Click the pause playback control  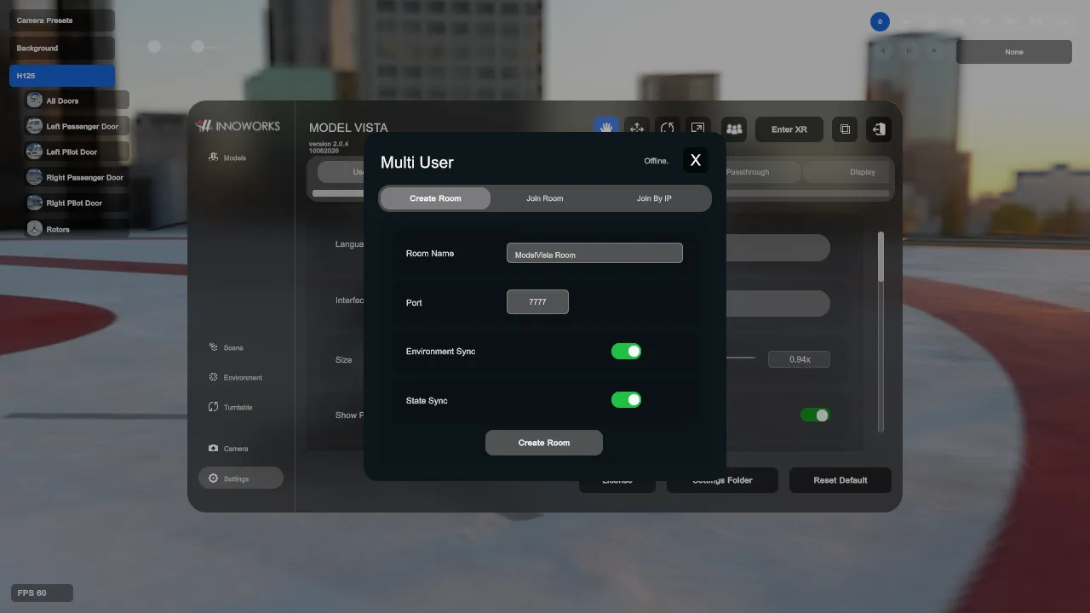pos(909,51)
